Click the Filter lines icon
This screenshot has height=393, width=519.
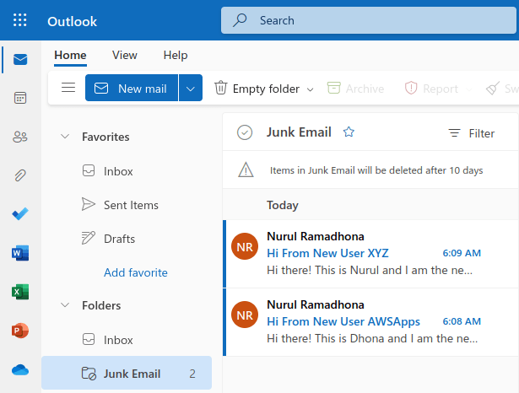click(454, 133)
